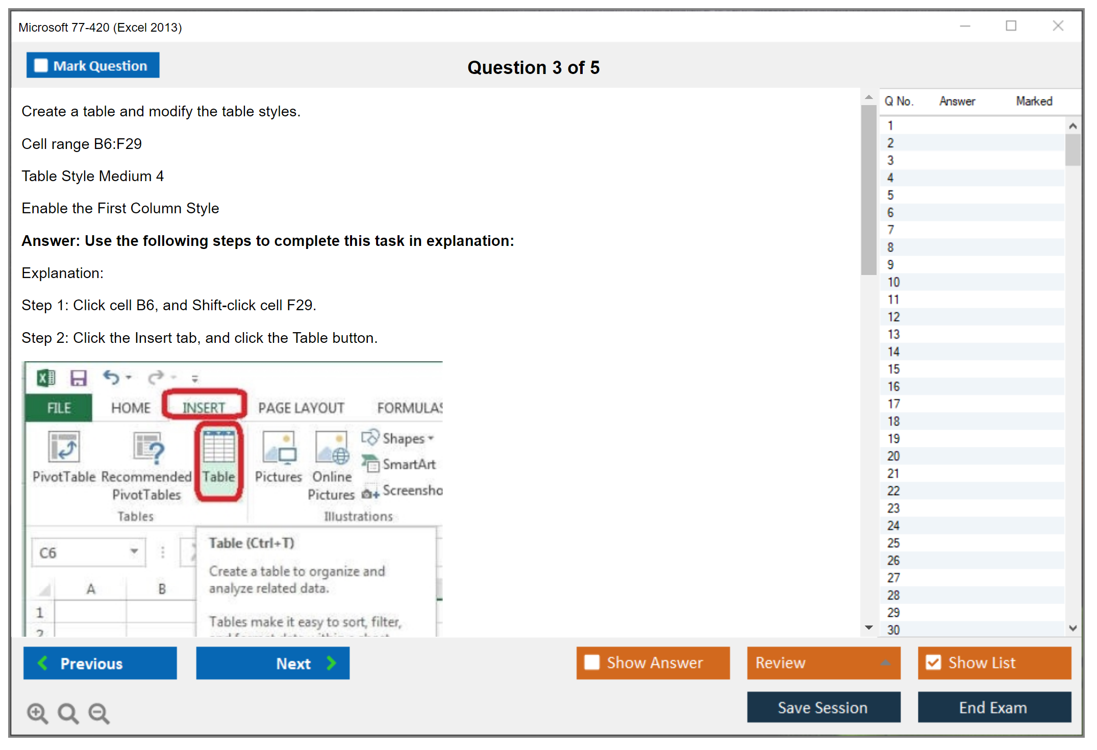The image size is (1097, 750).
Task: Expand the C6 name box dropdown
Action: click(x=134, y=552)
